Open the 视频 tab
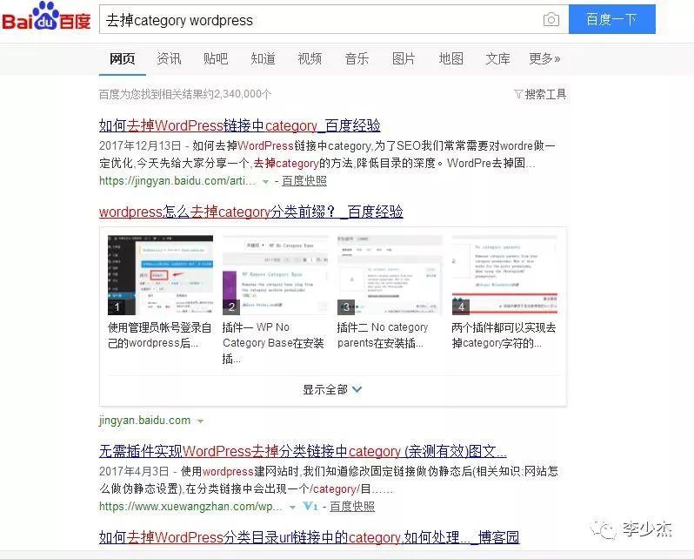 click(x=310, y=58)
